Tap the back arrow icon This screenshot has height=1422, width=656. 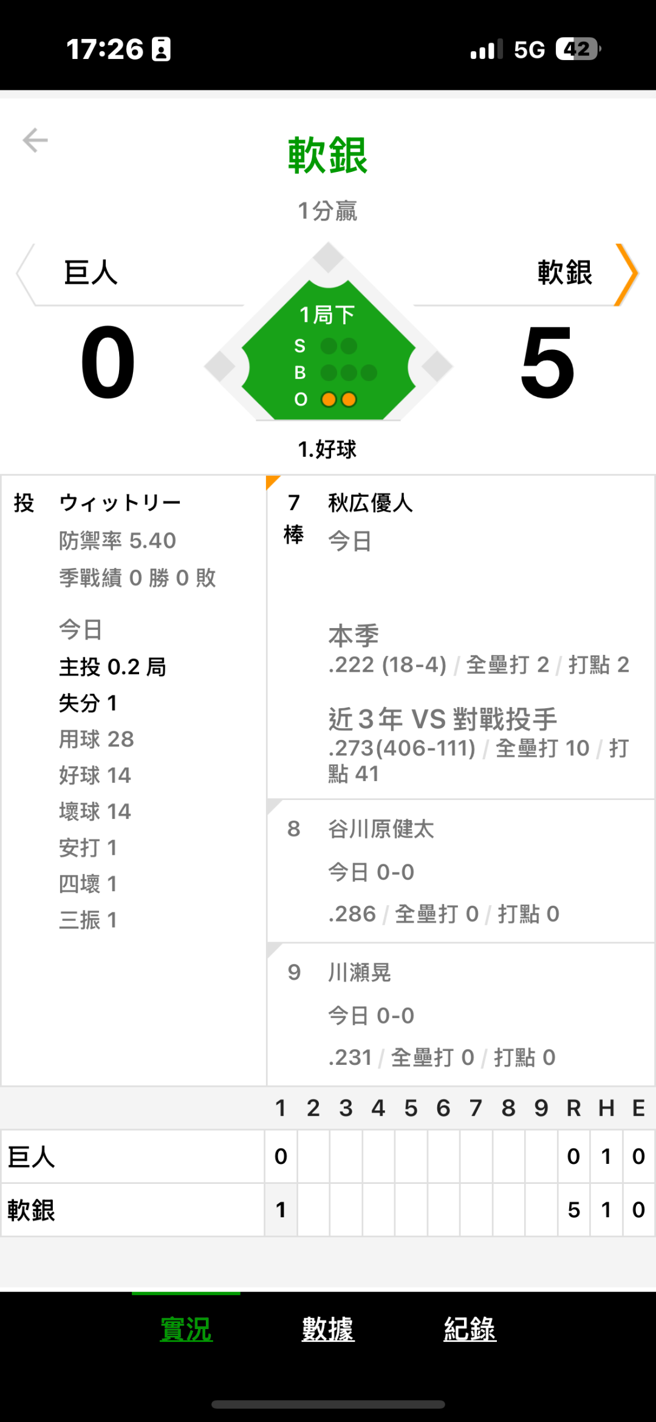[35, 140]
